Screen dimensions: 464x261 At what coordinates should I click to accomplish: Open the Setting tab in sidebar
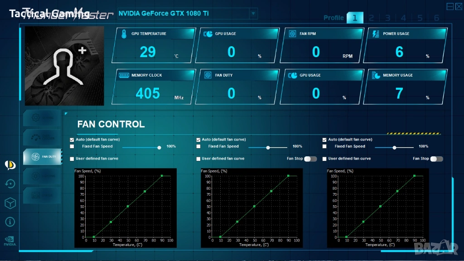coord(41,118)
